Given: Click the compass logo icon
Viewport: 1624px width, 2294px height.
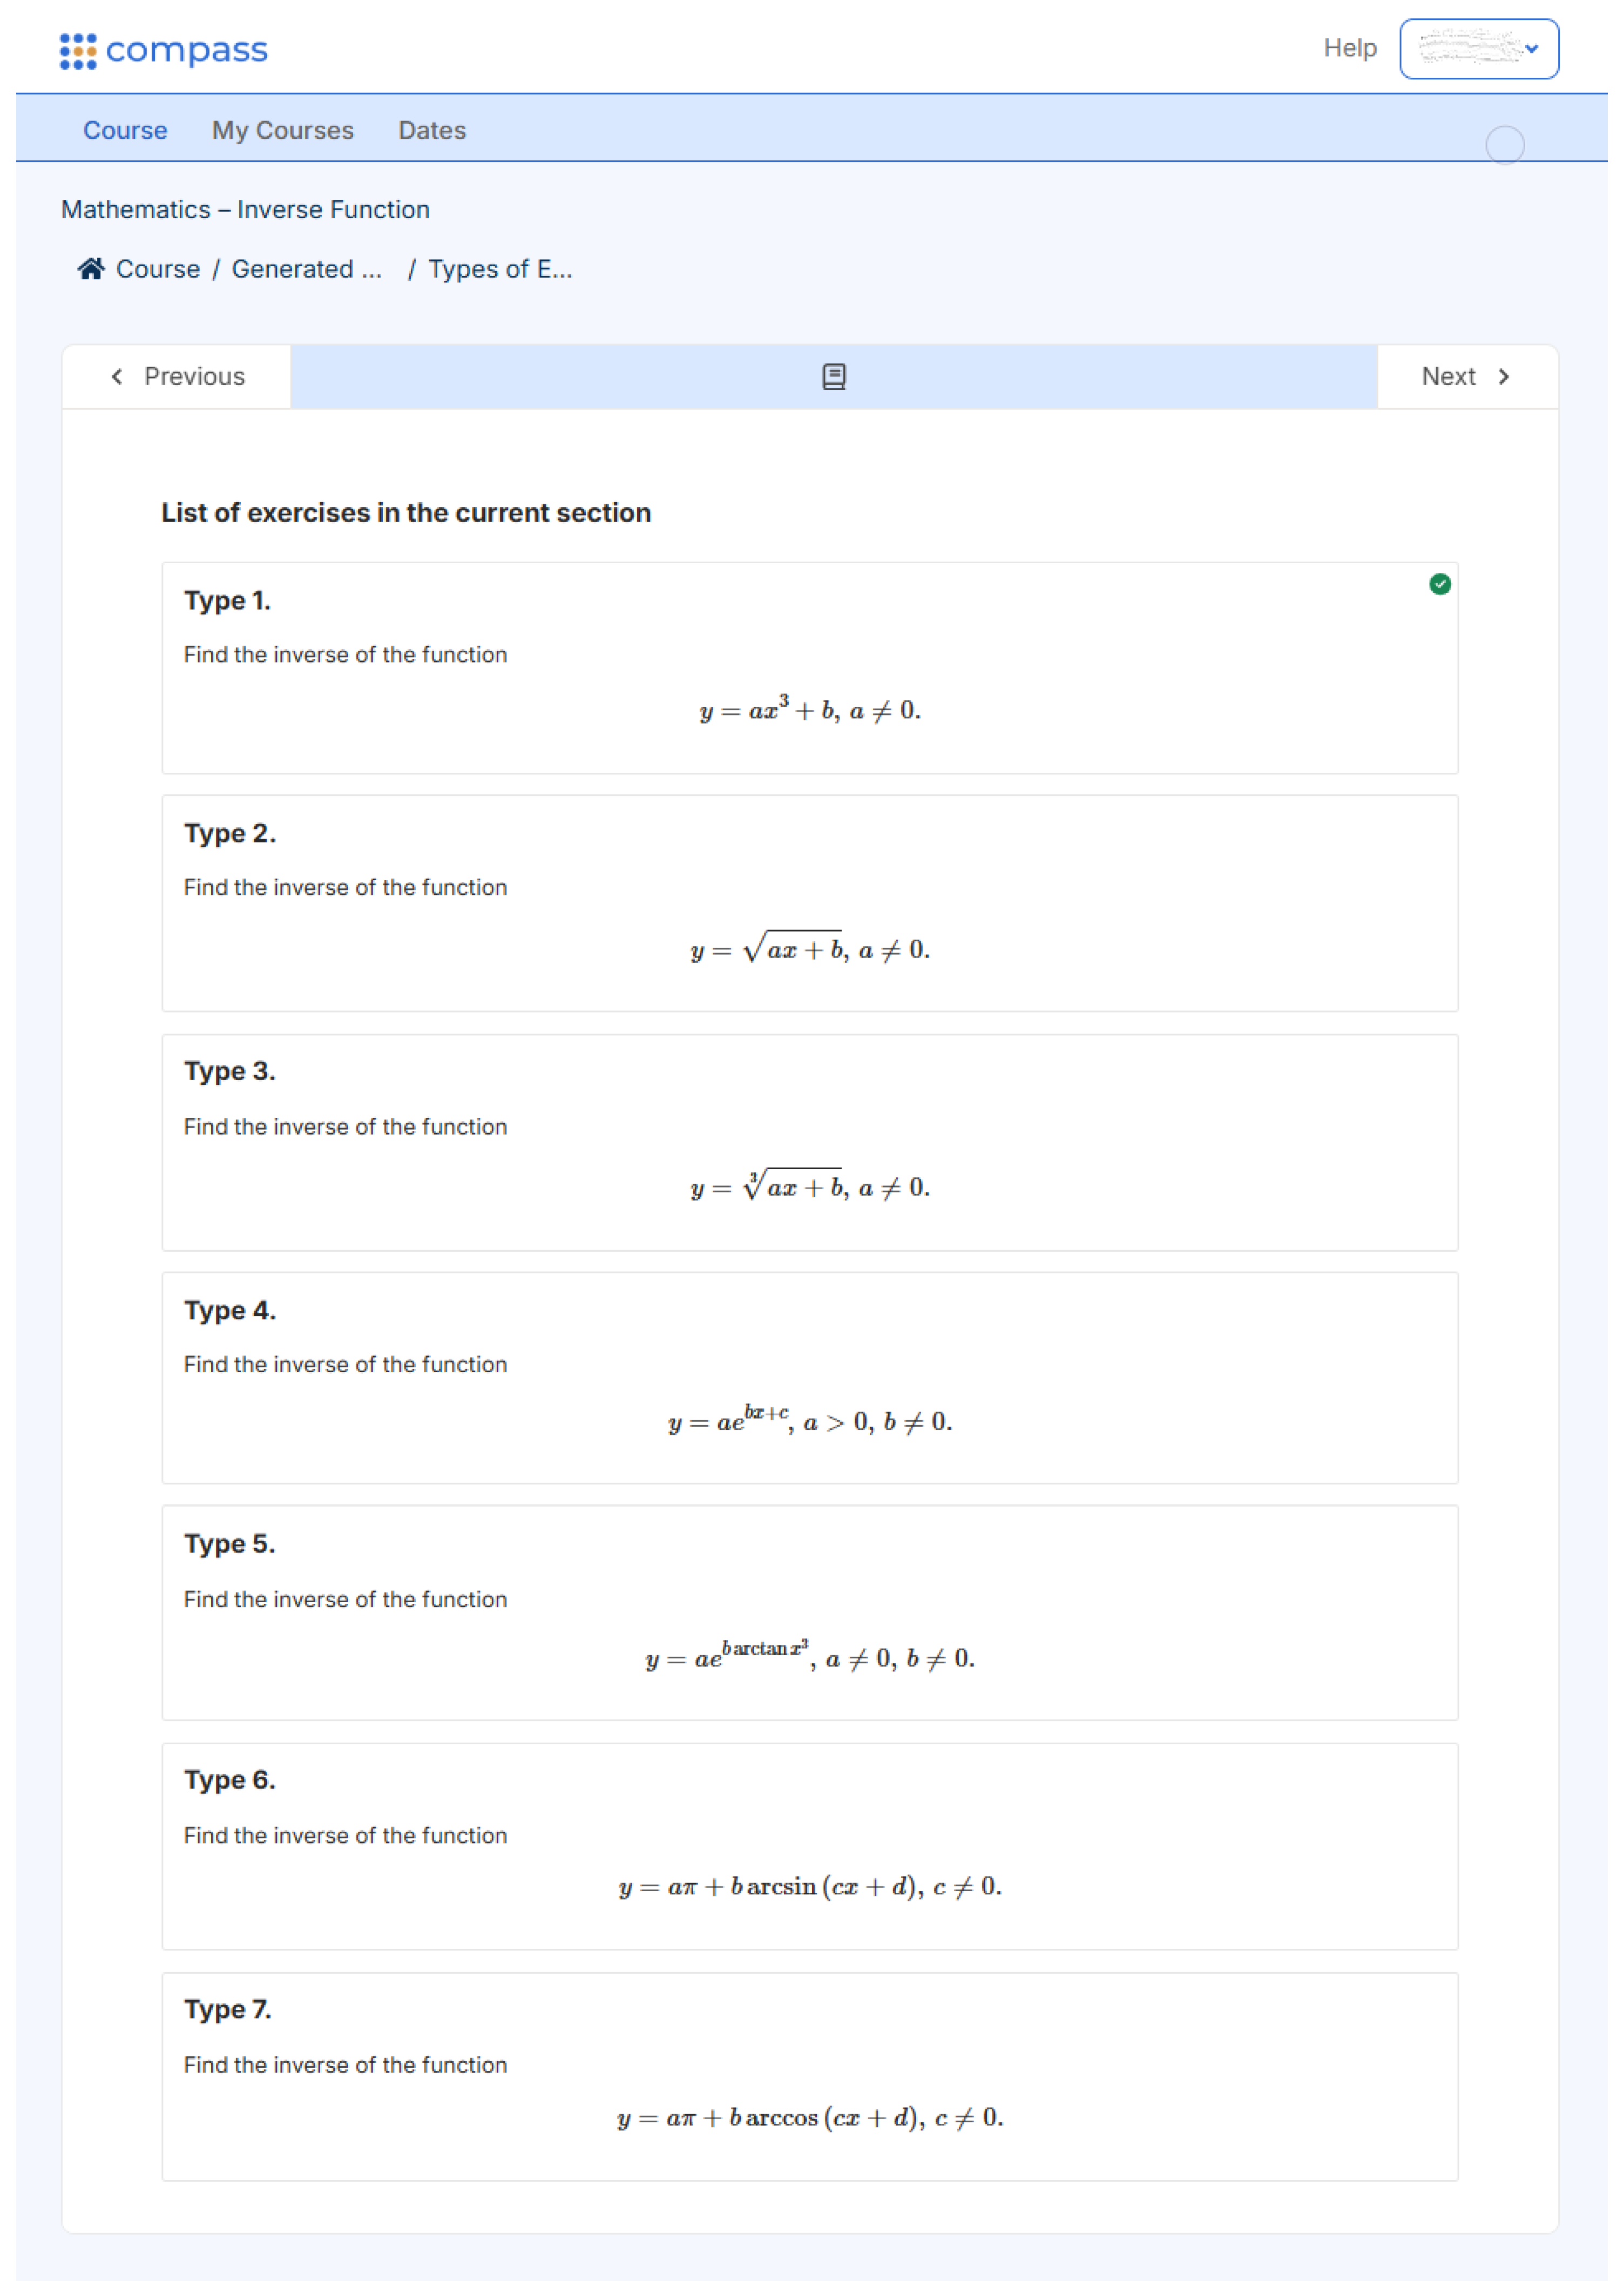Looking at the screenshot, I should pos(78,51).
